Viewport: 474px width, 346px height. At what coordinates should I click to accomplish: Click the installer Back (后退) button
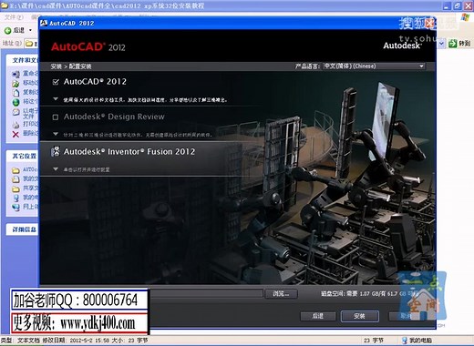(318, 316)
